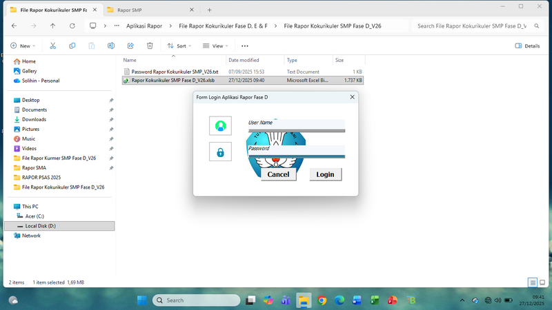Viewport: 552px width, 310px height.
Task: Switch to large thumbnails view in status bar
Action: pos(542,282)
